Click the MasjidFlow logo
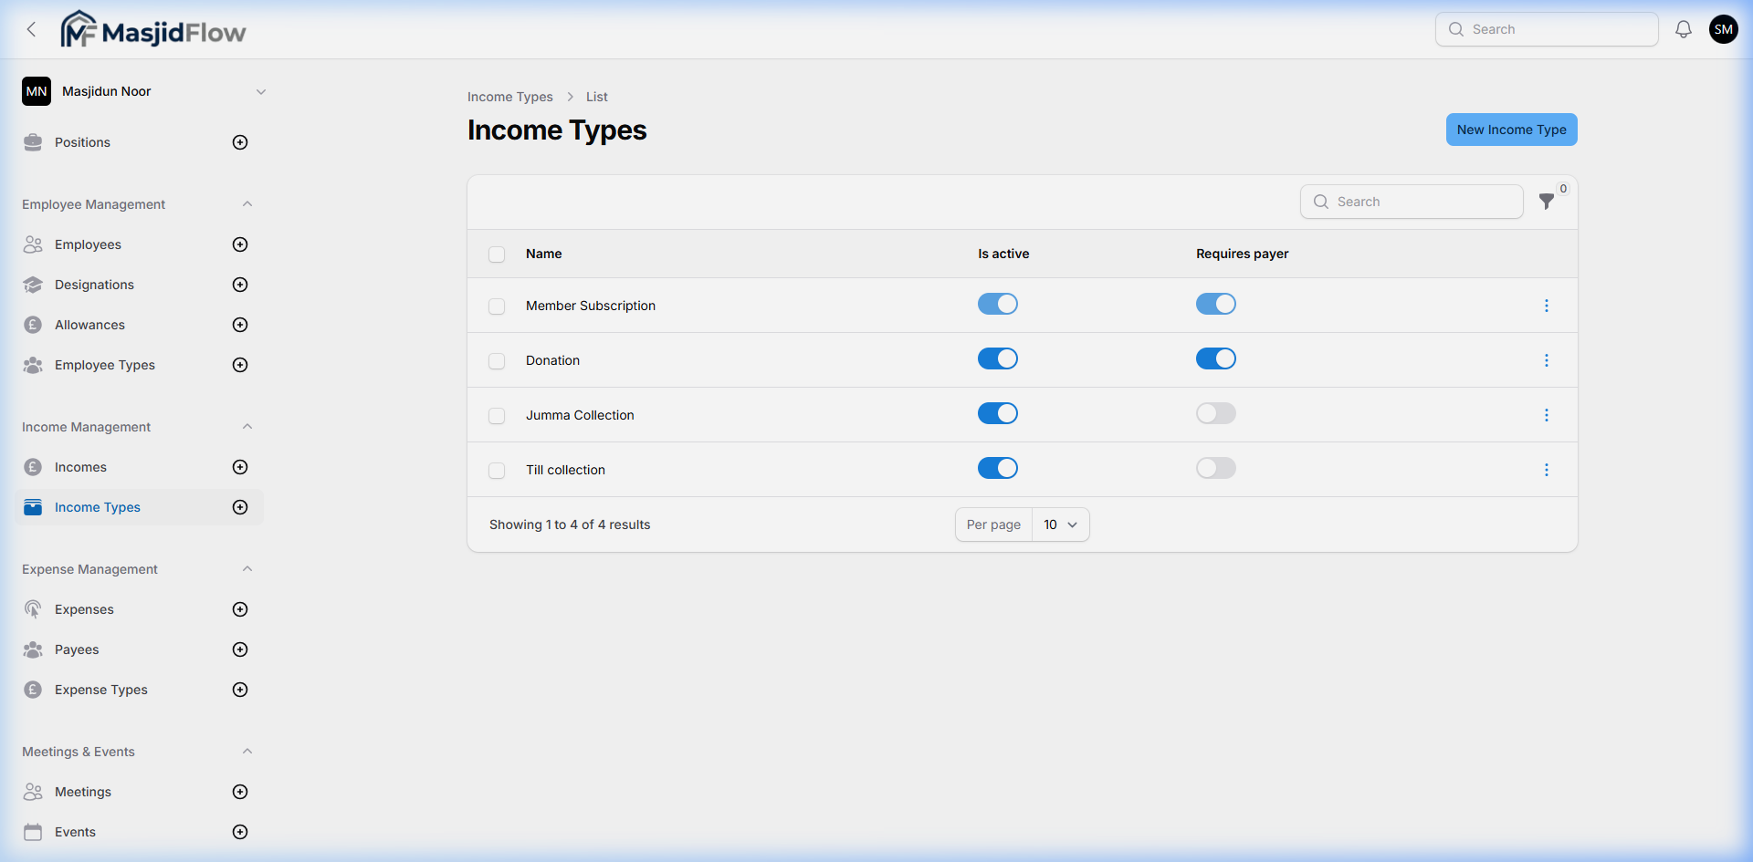The image size is (1753, 862). pyautogui.click(x=152, y=28)
